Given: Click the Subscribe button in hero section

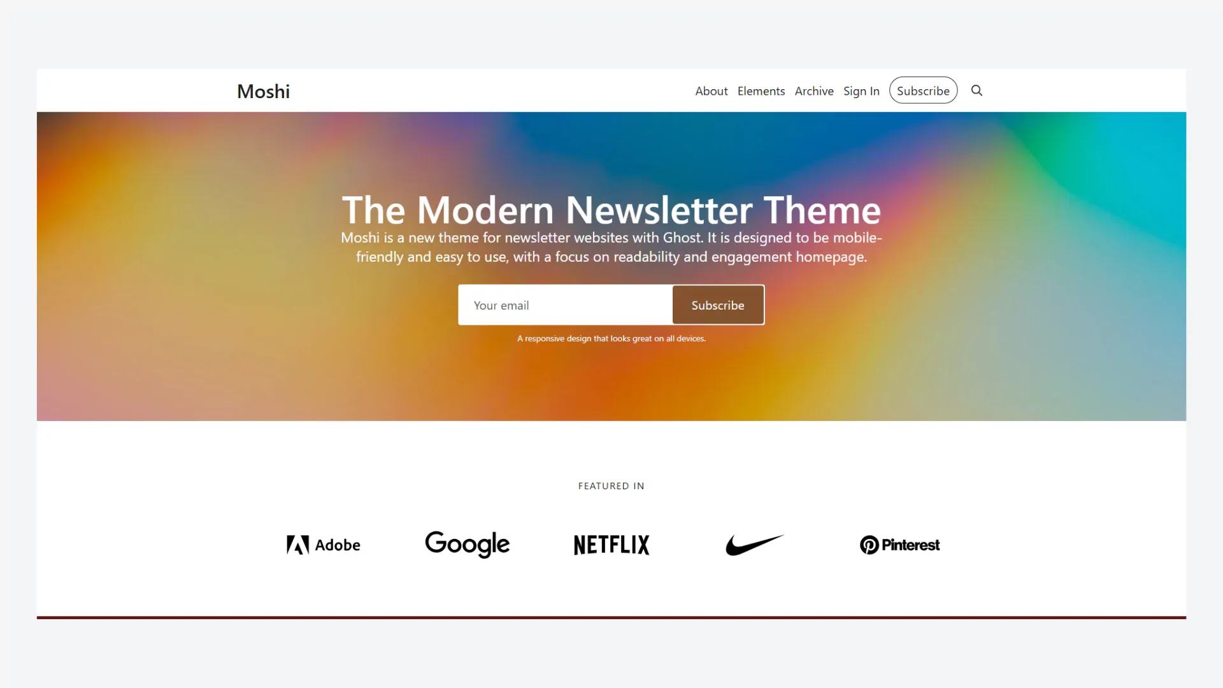Looking at the screenshot, I should click(x=718, y=304).
